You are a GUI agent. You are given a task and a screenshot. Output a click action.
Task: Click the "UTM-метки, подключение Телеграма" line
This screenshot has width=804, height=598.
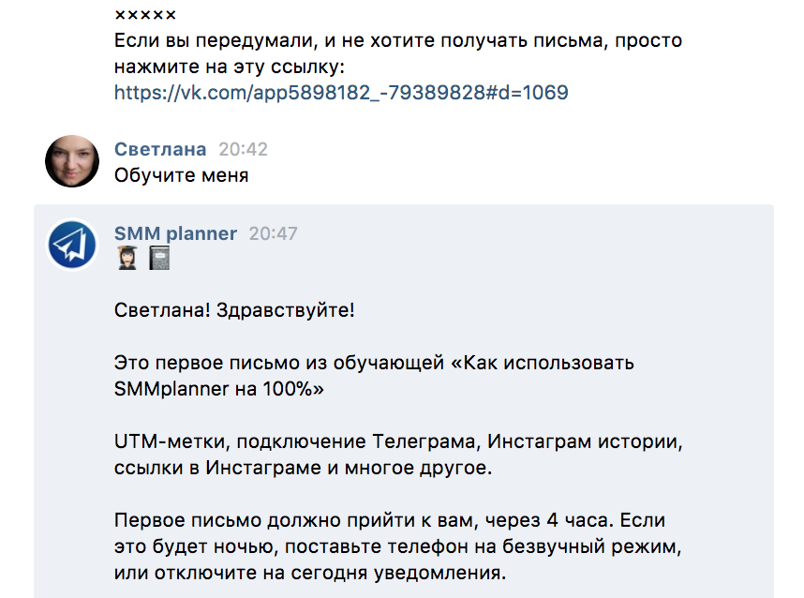(x=398, y=441)
